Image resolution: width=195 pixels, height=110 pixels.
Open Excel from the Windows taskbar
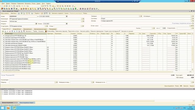point(14,108)
